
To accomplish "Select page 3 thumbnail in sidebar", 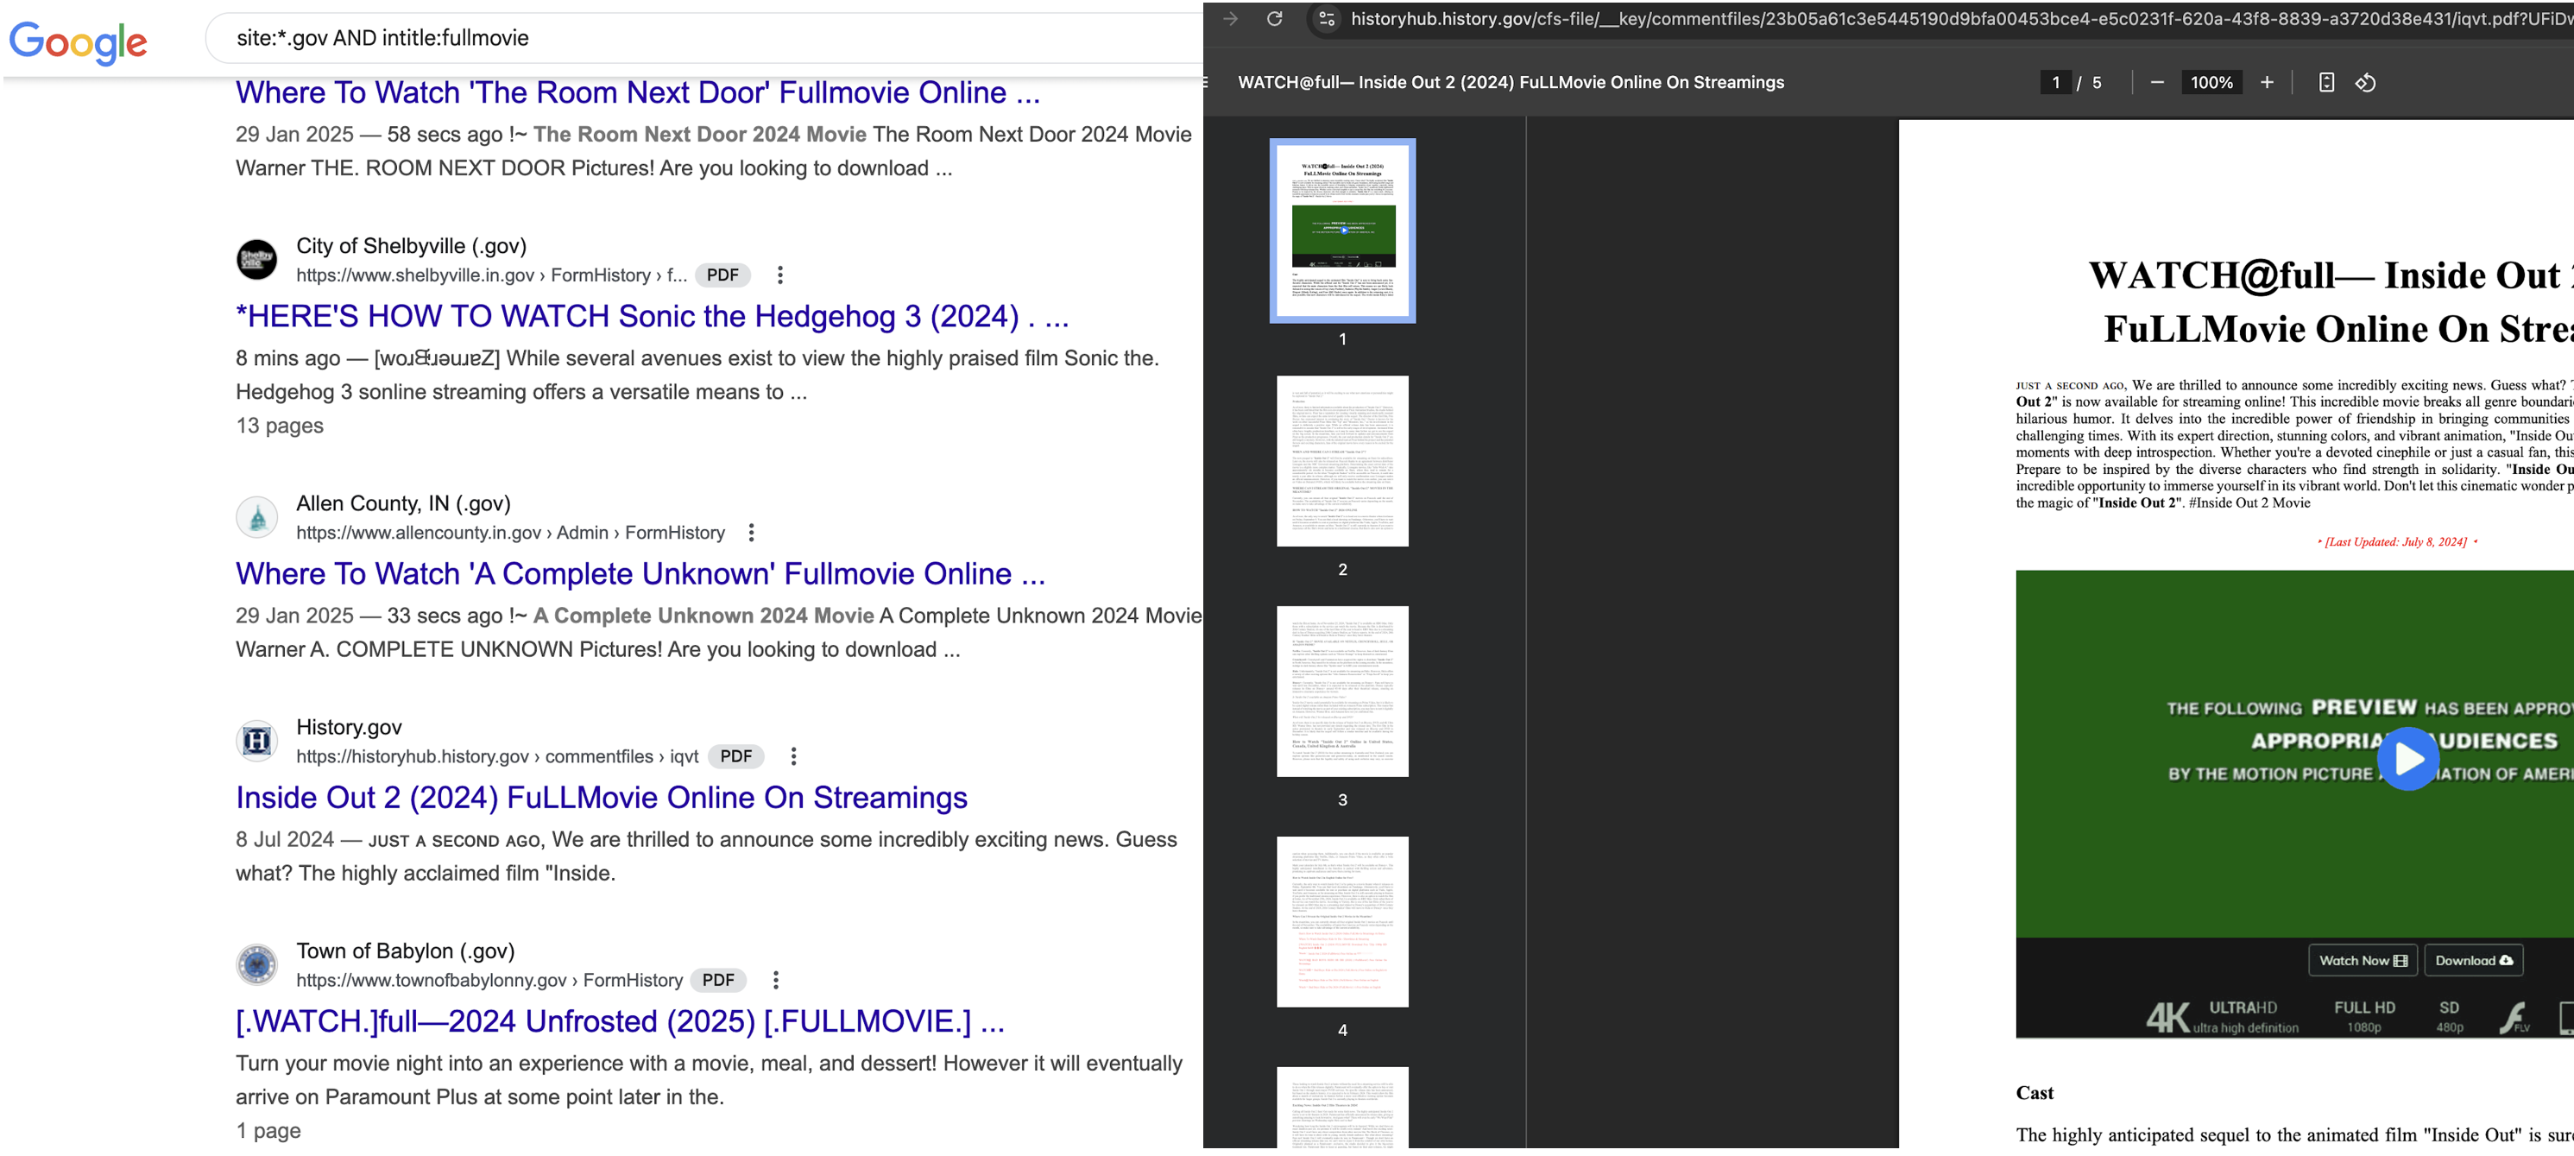I will (1342, 691).
